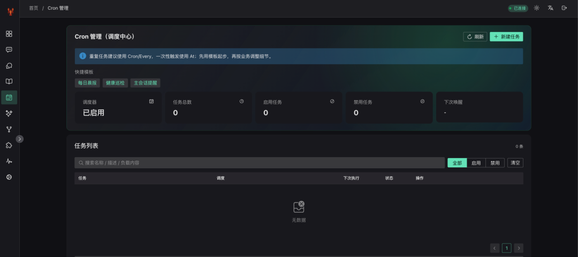
Task: Click the 任务列表 heading
Action: click(87, 146)
